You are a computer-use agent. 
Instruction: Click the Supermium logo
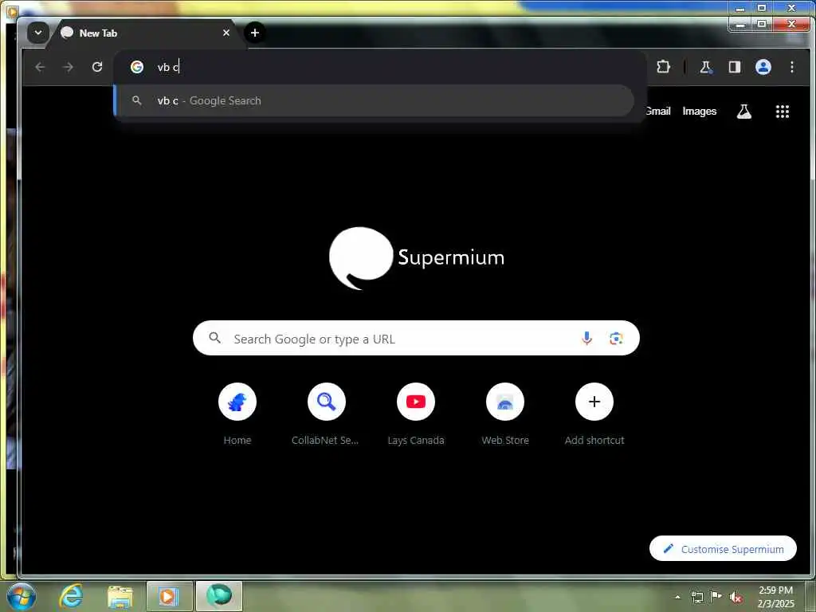[x=416, y=257]
